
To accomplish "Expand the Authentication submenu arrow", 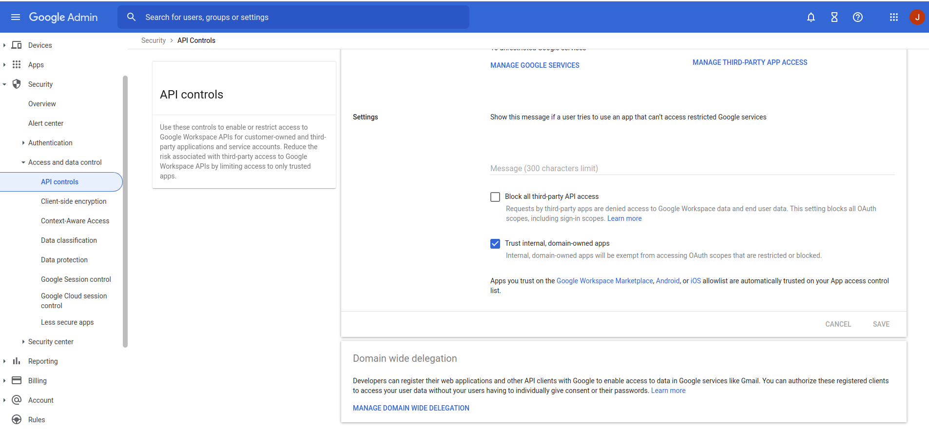I will coord(23,143).
